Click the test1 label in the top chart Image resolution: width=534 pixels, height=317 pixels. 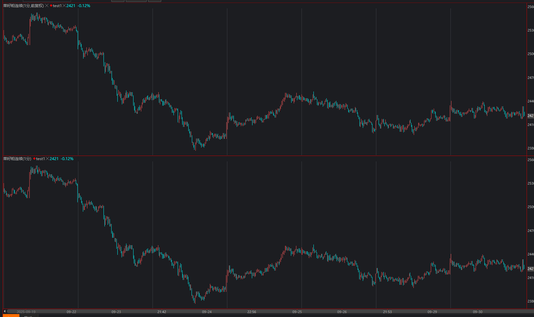pos(57,6)
